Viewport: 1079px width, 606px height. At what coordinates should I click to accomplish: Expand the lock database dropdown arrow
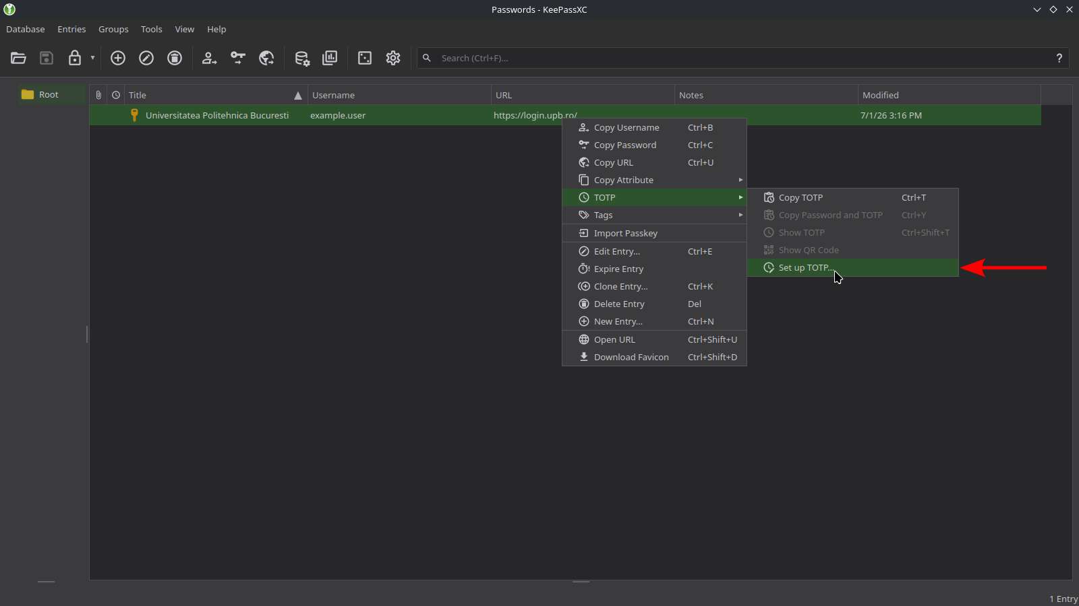point(93,58)
